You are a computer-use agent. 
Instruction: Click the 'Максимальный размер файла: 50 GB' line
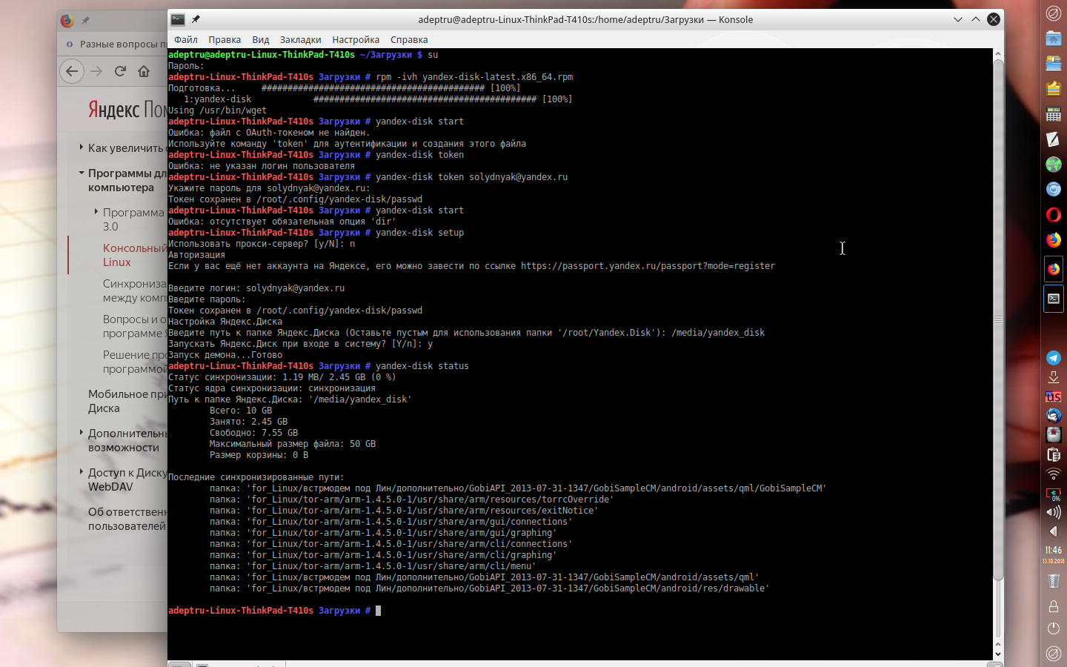293,444
